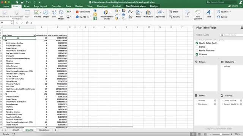Add a New Comment
This screenshot has width=243, height=136.
tap(197, 15)
